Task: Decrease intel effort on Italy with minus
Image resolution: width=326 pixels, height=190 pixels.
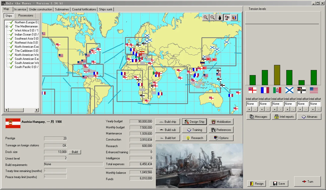Action: point(280,109)
